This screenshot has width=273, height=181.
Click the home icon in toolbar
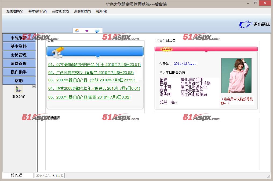[x=77, y=31]
